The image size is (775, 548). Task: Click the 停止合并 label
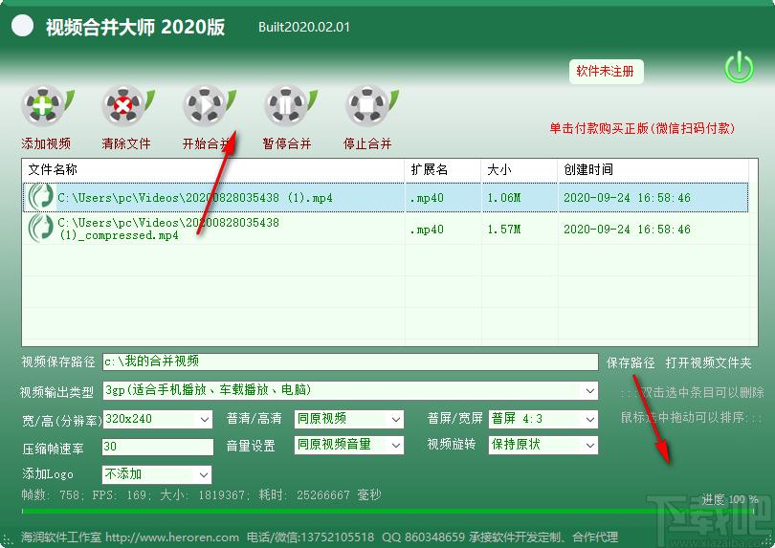tap(367, 143)
